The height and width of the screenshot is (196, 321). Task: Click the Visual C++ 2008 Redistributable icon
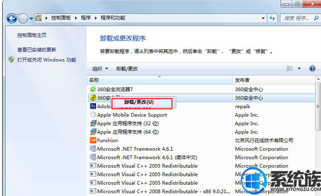(93, 191)
